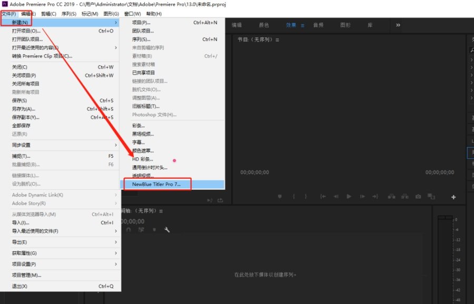Choose 项目(P)... in the New submenu

point(172,23)
